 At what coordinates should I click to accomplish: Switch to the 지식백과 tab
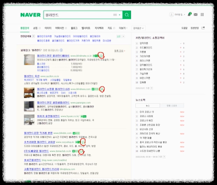click(x=99, y=28)
